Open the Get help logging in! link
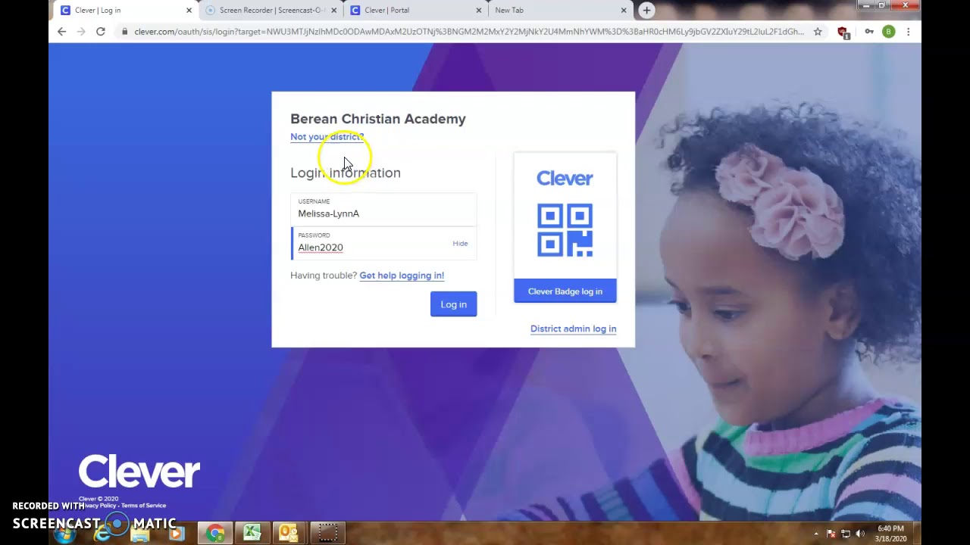970x545 pixels. click(x=402, y=276)
